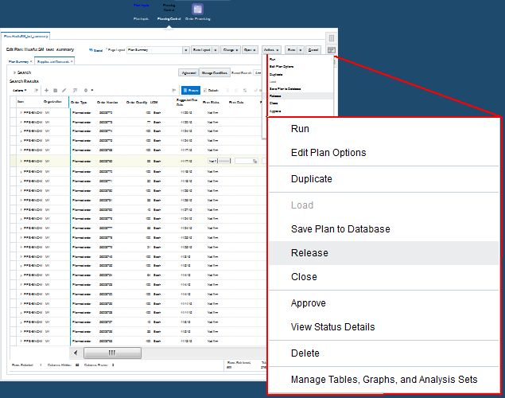Click the pencil edit icon in results toolbar
This screenshot has height=398, width=505.
pyautogui.click(x=64, y=90)
